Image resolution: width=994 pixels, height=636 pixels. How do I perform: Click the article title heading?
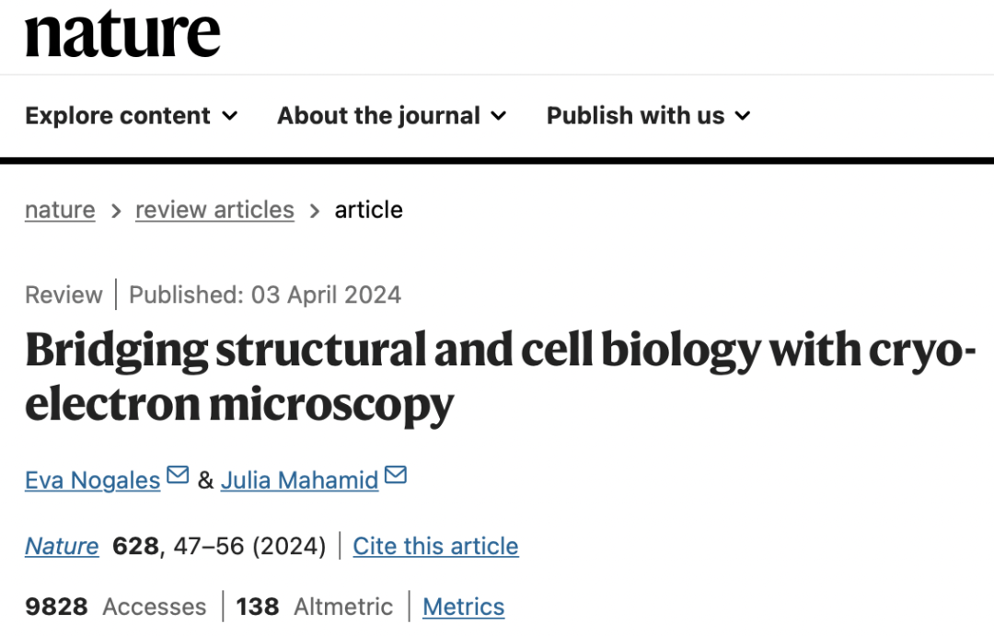click(500, 376)
